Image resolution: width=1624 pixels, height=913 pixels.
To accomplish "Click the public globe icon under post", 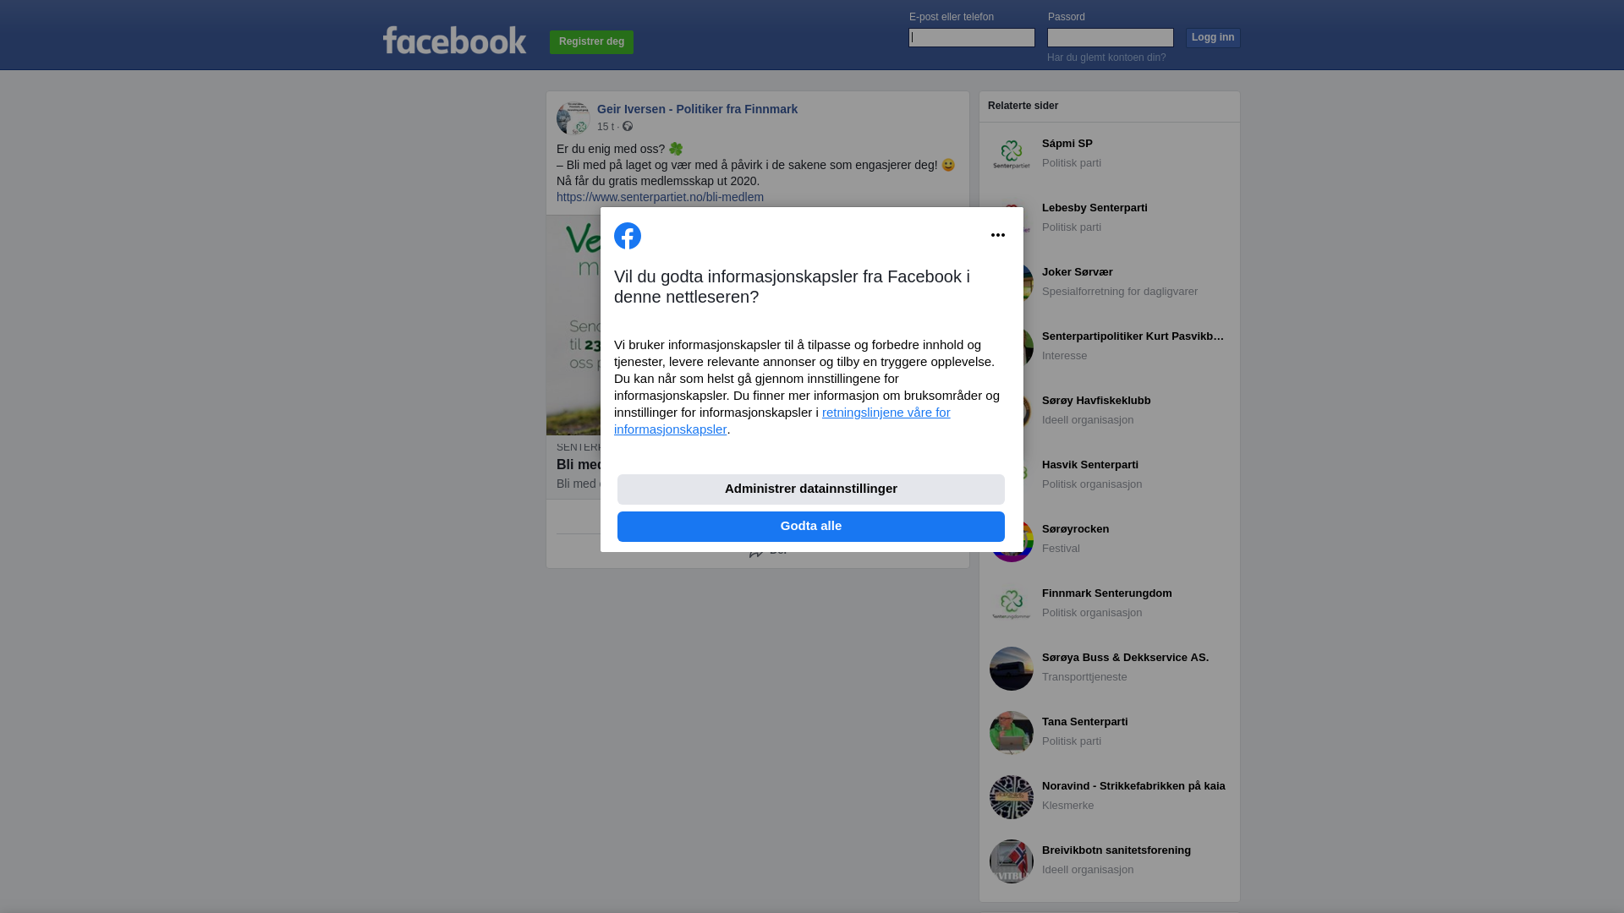I will (x=628, y=126).
